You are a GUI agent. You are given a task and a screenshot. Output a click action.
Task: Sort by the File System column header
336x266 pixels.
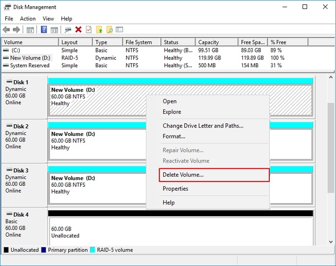pyautogui.click(x=138, y=42)
